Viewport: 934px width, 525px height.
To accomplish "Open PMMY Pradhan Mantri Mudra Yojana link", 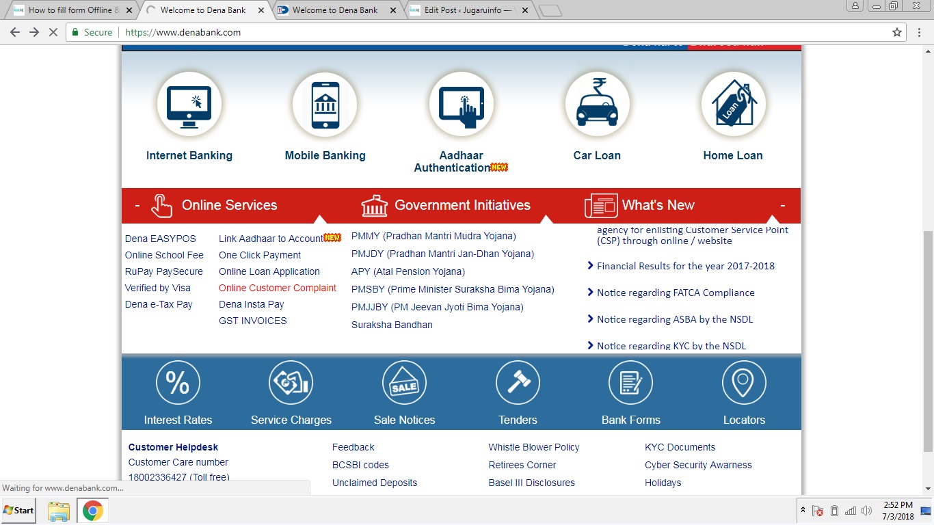I will tap(433, 236).
